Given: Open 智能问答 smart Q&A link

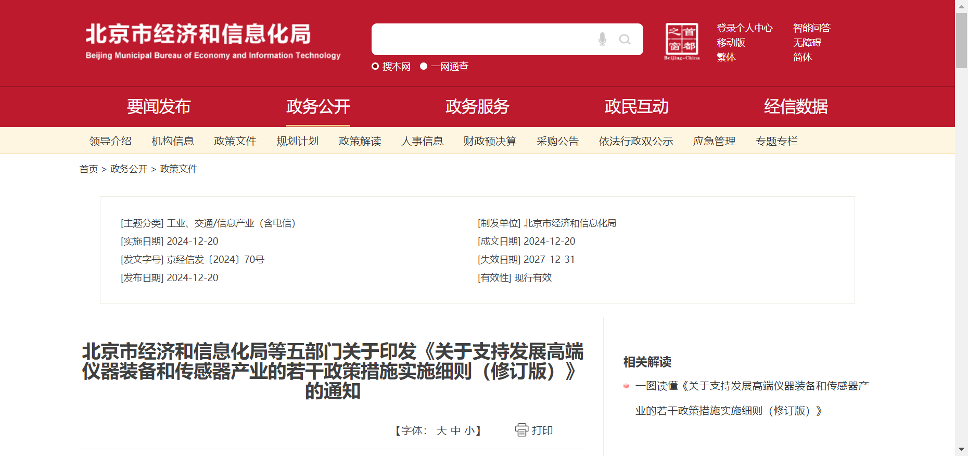Looking at the screenshot, I should pyautogui.click(x=811, y=28).
